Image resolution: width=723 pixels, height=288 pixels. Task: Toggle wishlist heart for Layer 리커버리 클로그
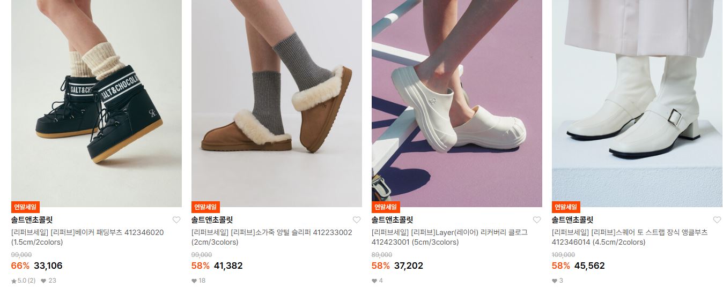point(537,220)
